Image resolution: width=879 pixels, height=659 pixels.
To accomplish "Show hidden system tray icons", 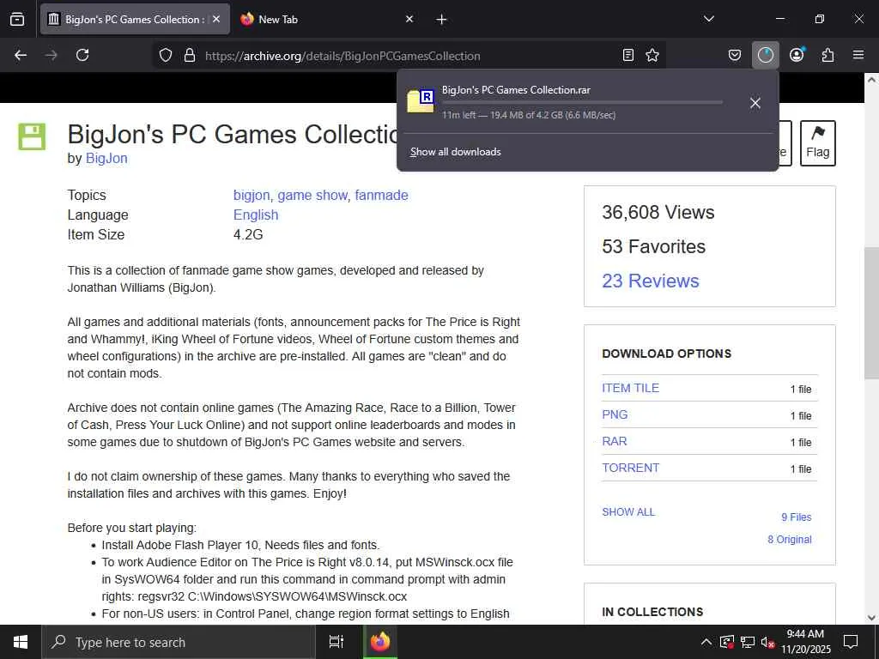I will point(706,642).
